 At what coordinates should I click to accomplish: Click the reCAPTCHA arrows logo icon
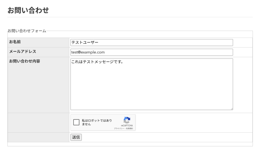[x=127, y=120]
